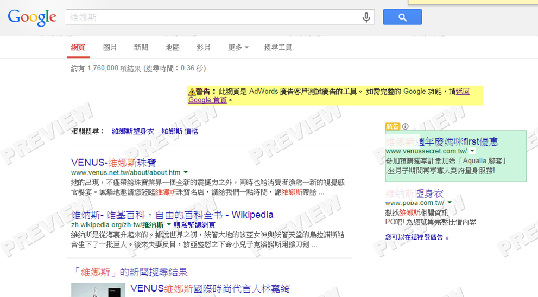Click 您可以在這裡登廣告 link
The height and width of the screenshot is (297, 538).
(x=417, y=237)
